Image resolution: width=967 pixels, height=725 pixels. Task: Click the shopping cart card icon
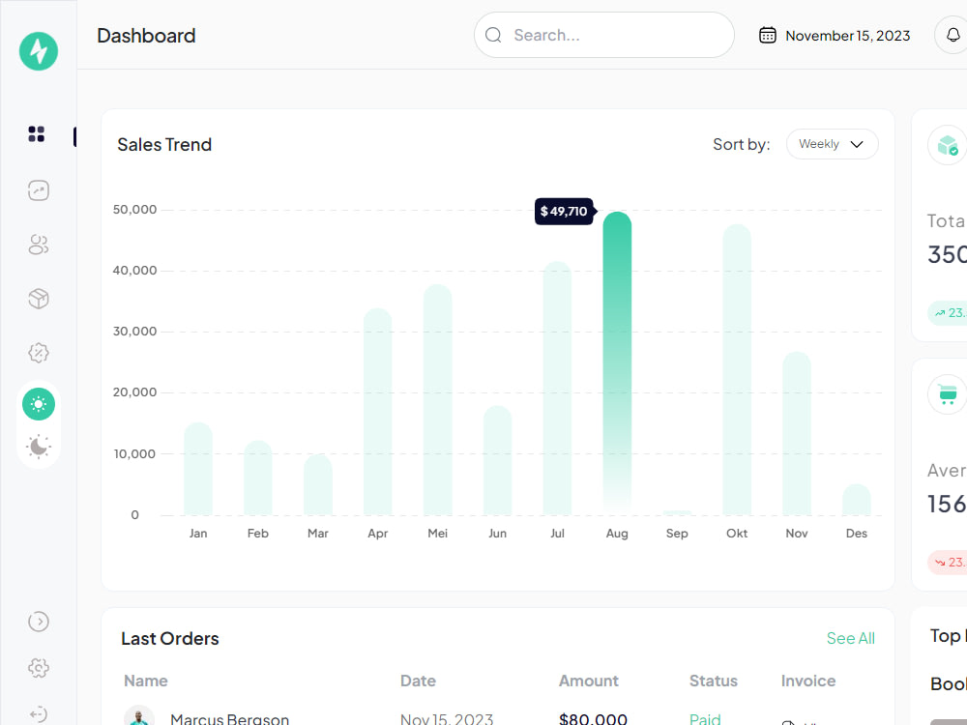coord(948,394)
